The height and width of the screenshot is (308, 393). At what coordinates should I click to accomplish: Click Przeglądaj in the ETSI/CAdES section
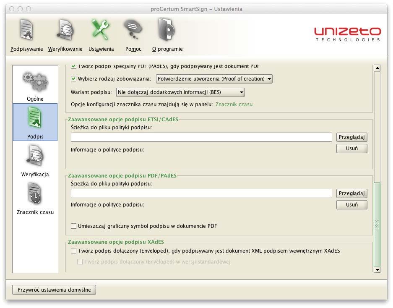tap(351, 137)
